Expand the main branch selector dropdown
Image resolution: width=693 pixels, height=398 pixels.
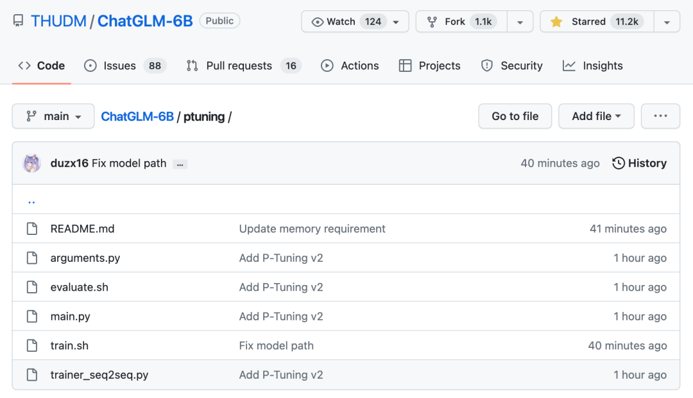53,116
